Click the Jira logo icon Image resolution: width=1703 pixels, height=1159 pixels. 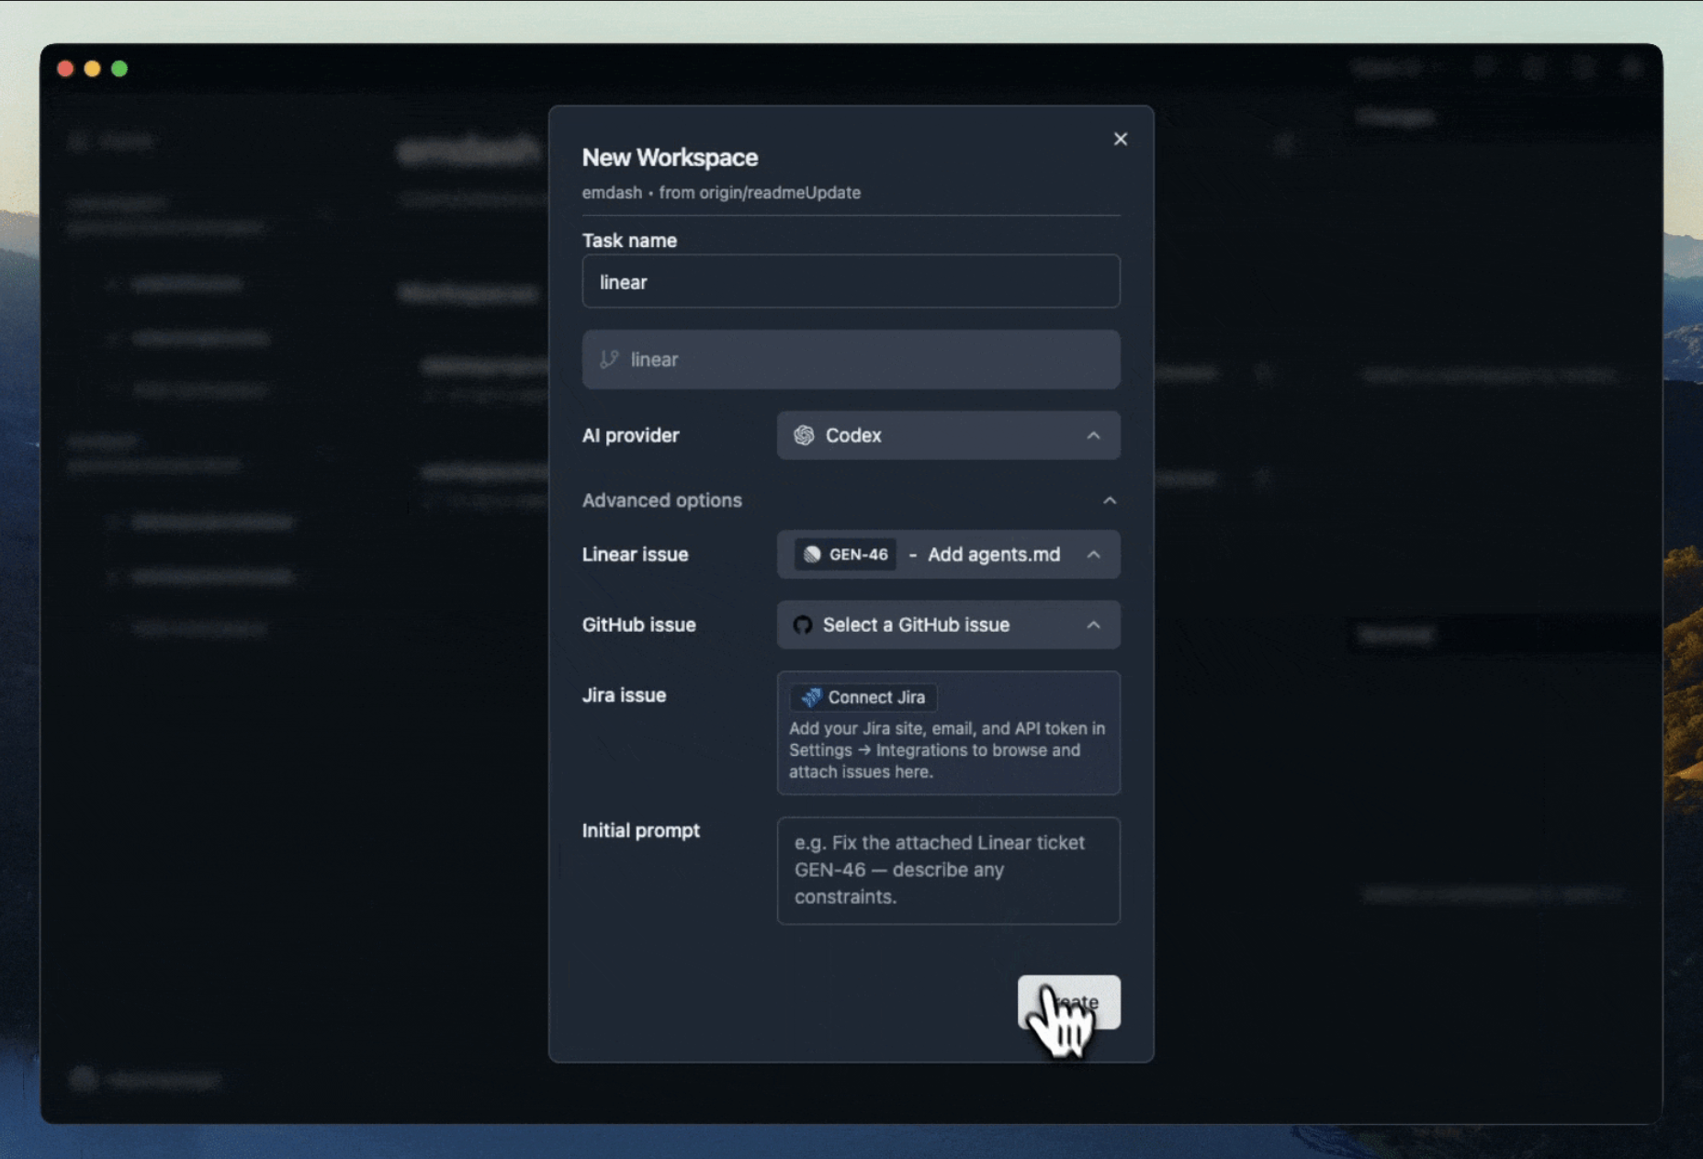(x=810, y=698)
